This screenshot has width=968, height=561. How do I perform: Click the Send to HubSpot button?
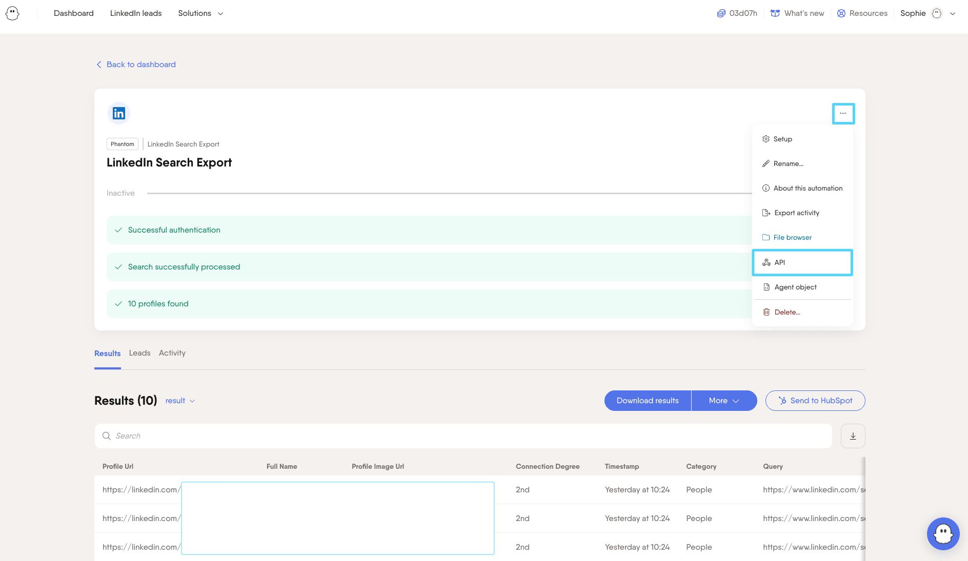pos(815,401)
